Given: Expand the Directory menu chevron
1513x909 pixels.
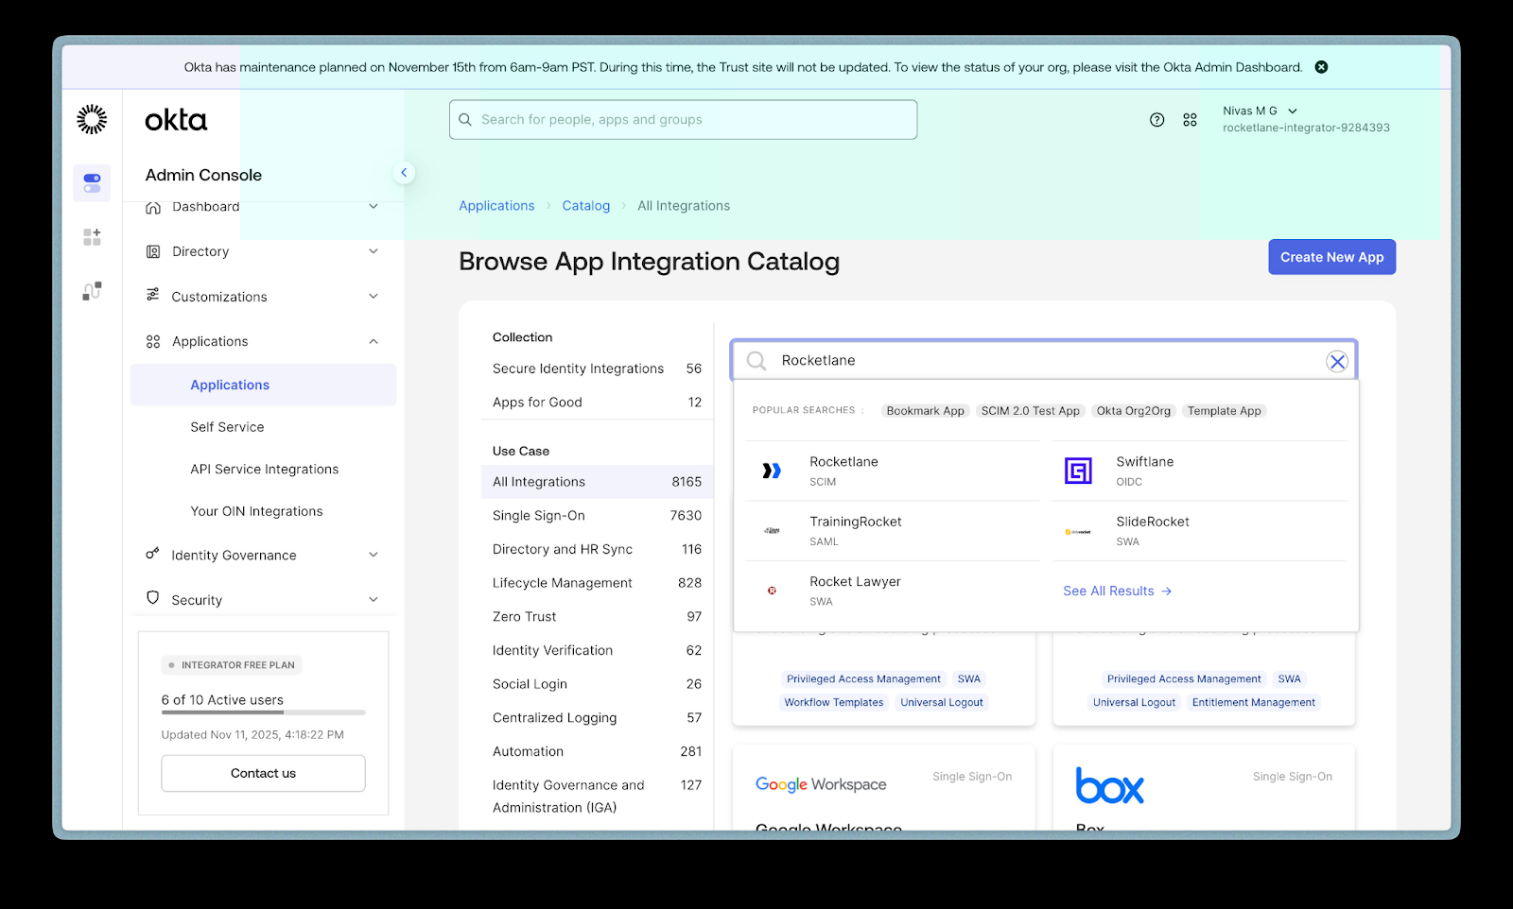Looking at the screenshot, I should coord(374,251).
